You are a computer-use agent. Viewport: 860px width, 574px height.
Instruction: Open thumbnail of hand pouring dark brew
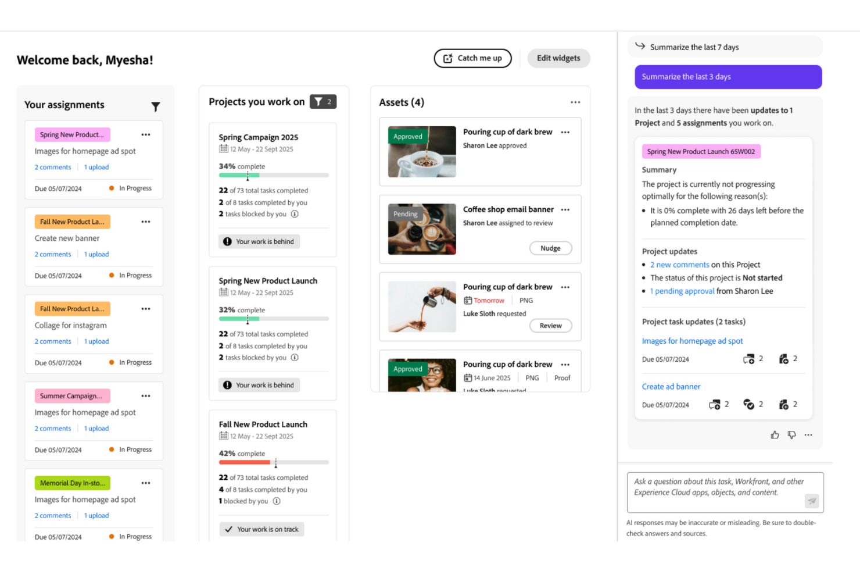422,306
